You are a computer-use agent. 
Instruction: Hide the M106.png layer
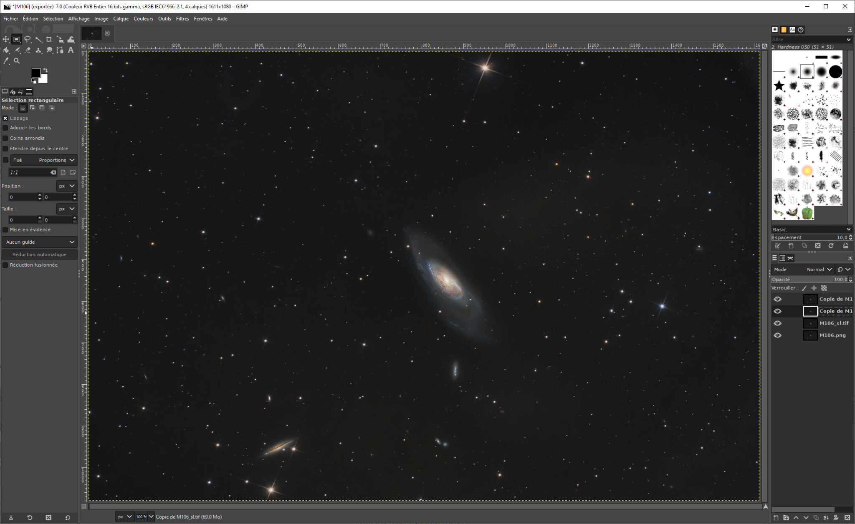[777, 335]
